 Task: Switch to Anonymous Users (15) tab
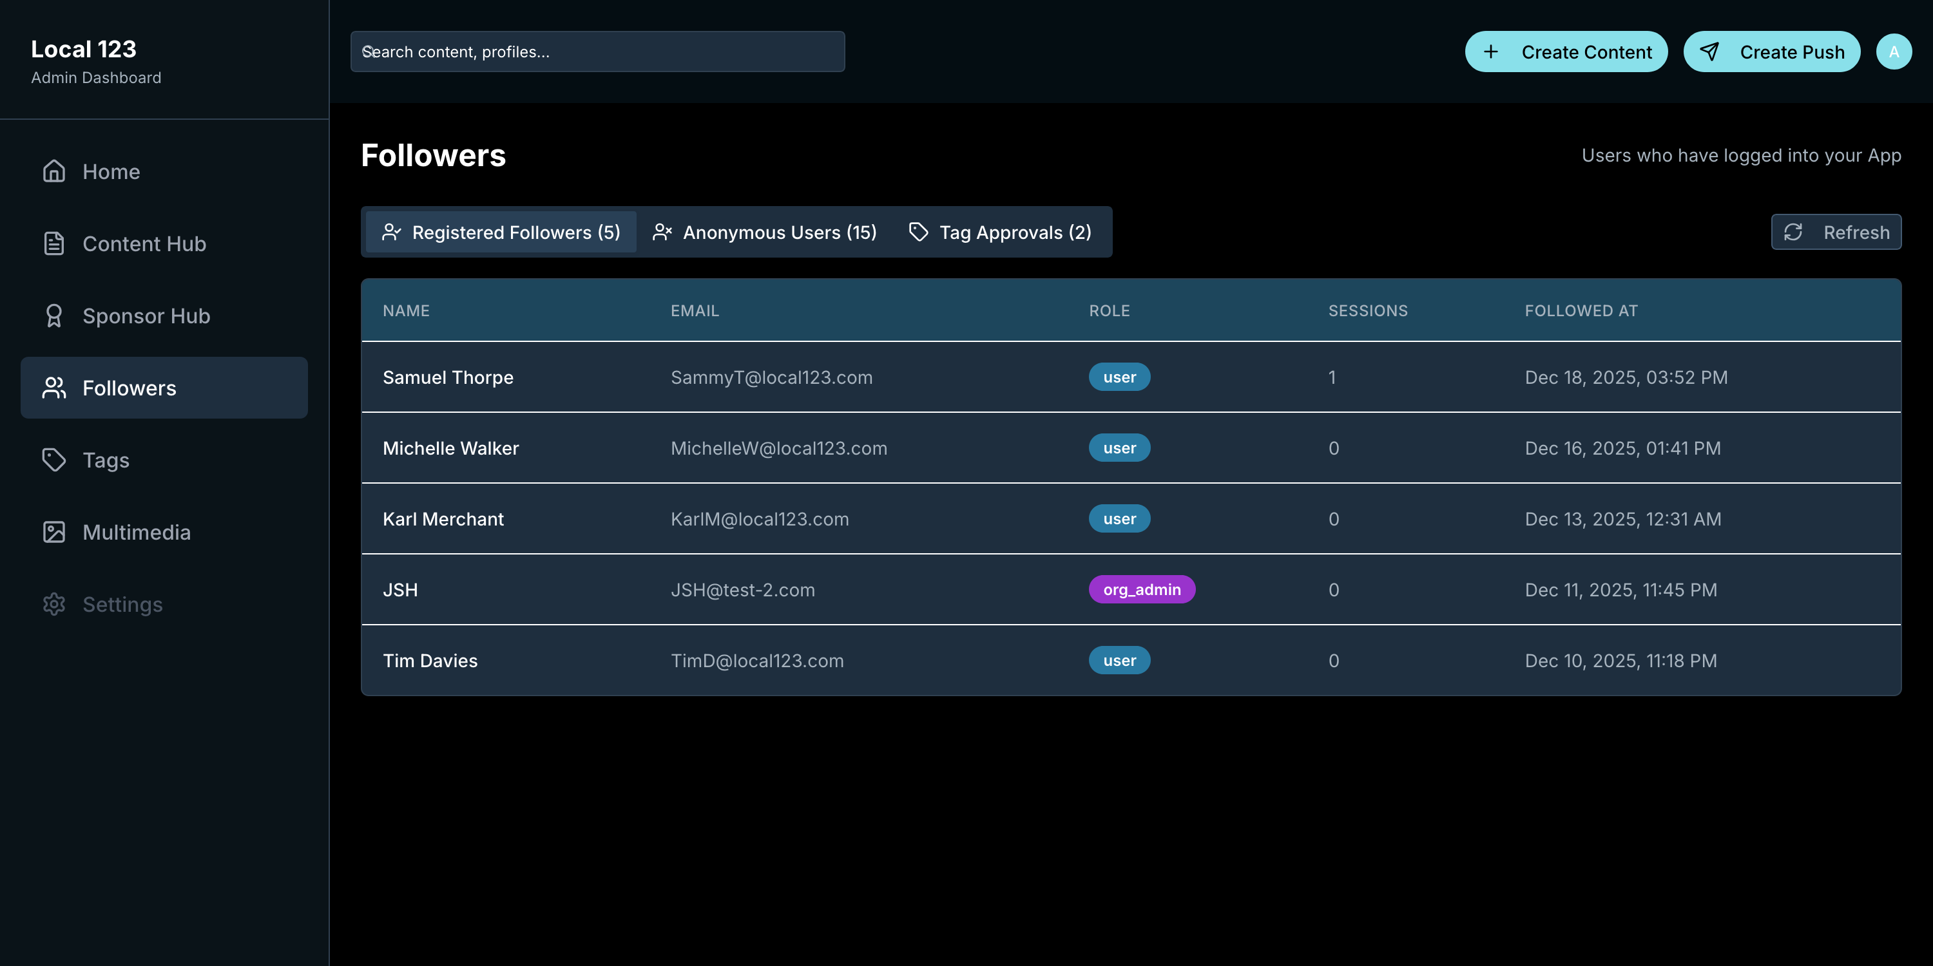765,232
